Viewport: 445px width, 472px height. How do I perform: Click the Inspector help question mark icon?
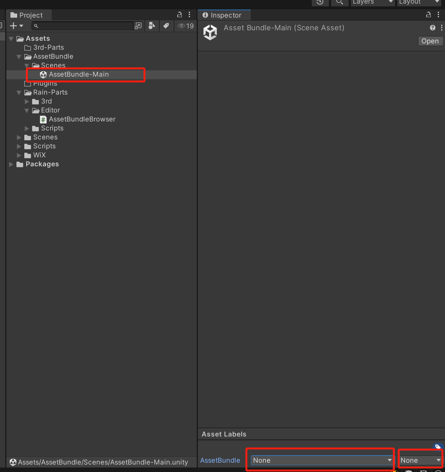tap(432, 28)
